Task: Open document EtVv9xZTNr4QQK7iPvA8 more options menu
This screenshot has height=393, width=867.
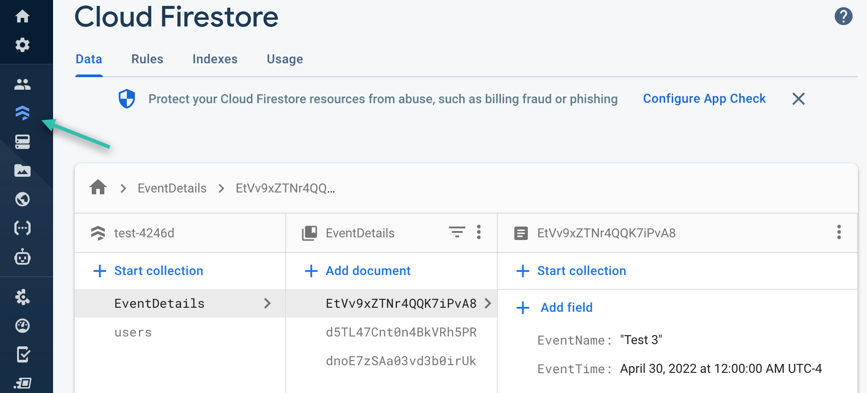Action: pos(839,232)
